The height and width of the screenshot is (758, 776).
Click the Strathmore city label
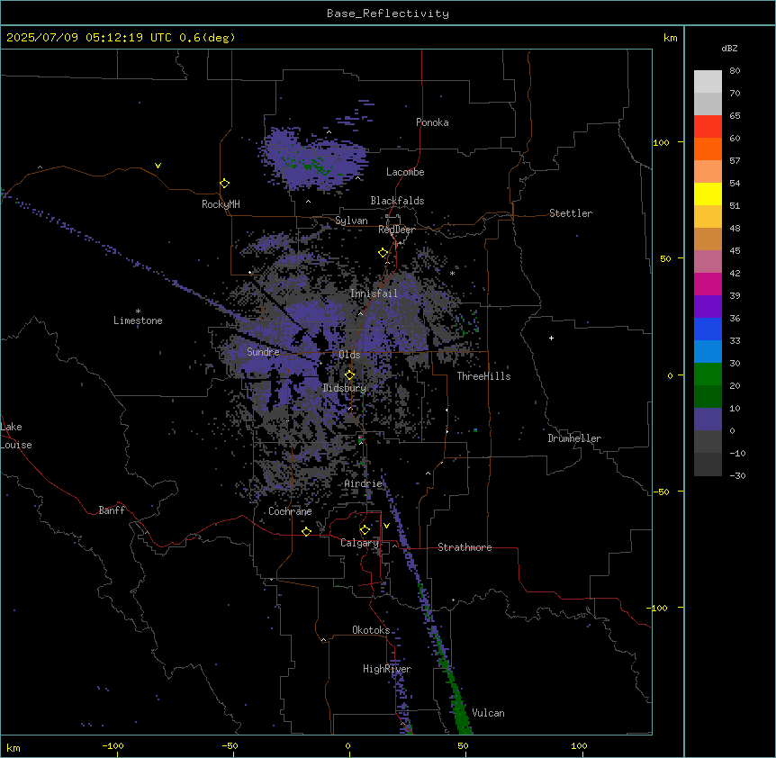[465, 547]
